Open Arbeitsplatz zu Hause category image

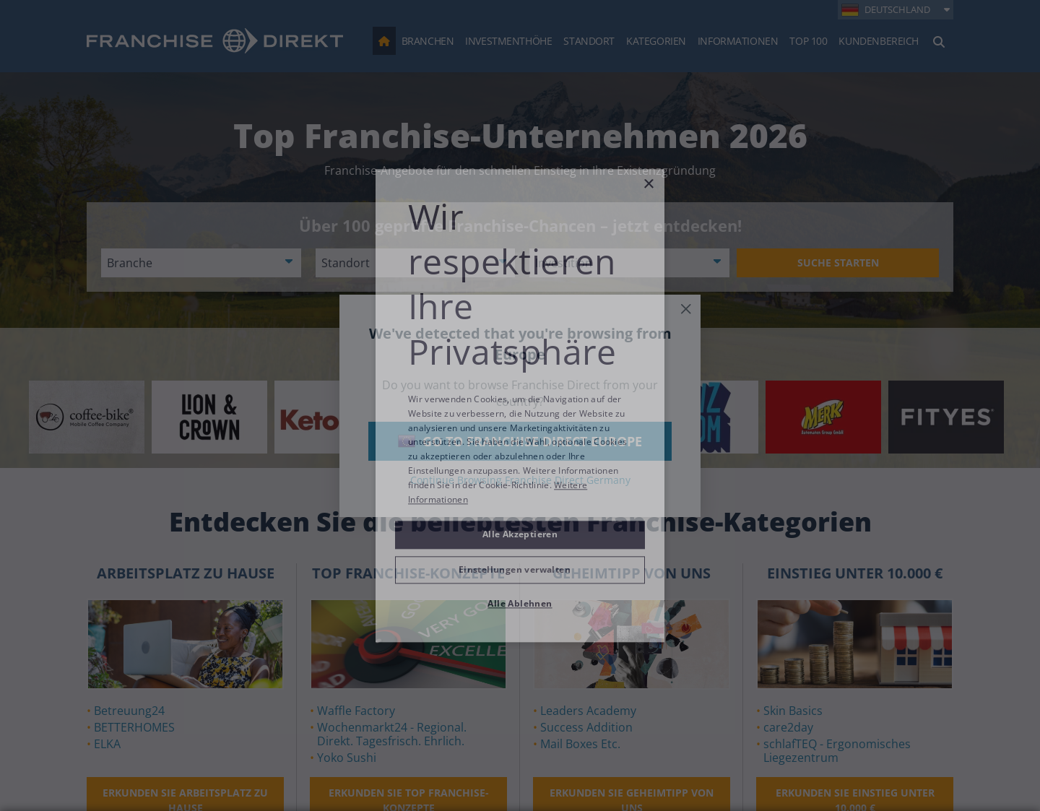pos(185,644)
